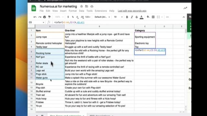Image resolution: width=207 pixels, height=116 pixels.
Task: Toggle strikethrough formatting
Action: [x=136, y=17]
